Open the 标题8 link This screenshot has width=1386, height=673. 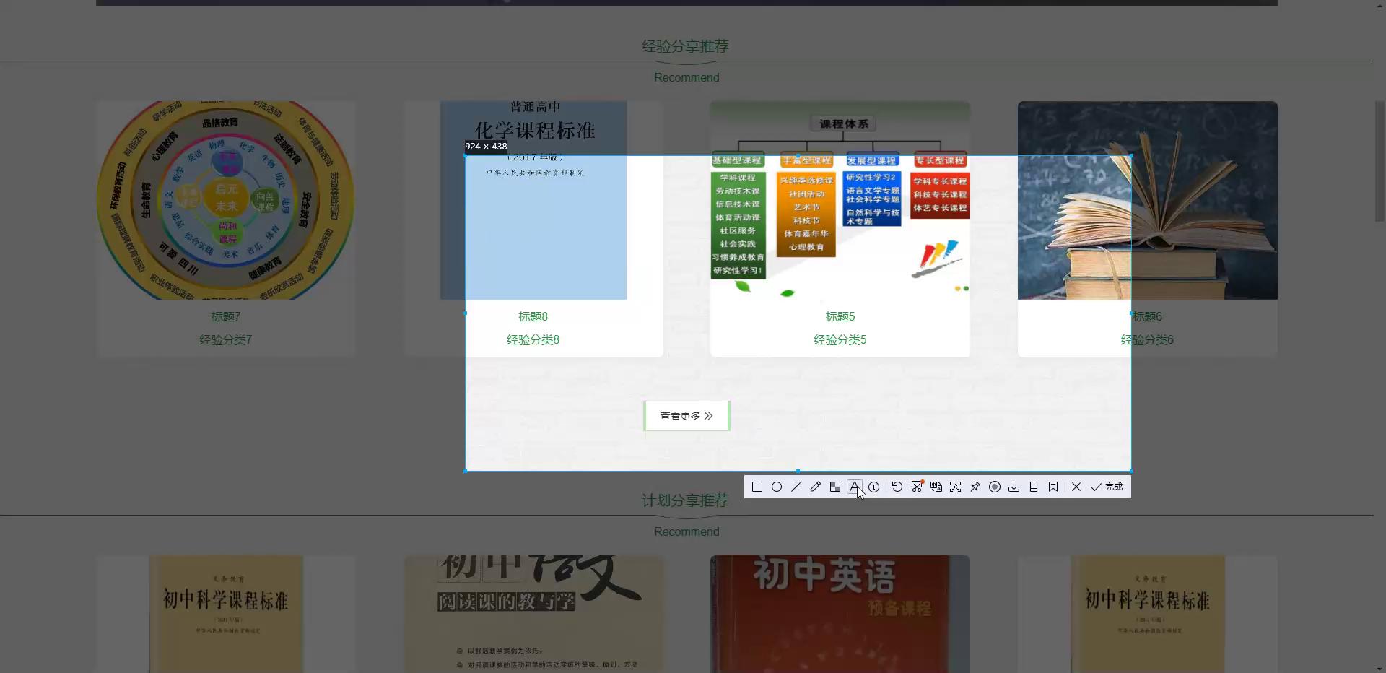[x=533, y=316]
